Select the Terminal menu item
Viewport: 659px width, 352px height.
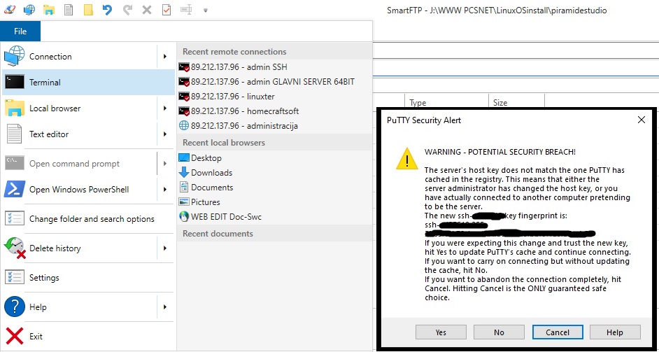(88, 83)
